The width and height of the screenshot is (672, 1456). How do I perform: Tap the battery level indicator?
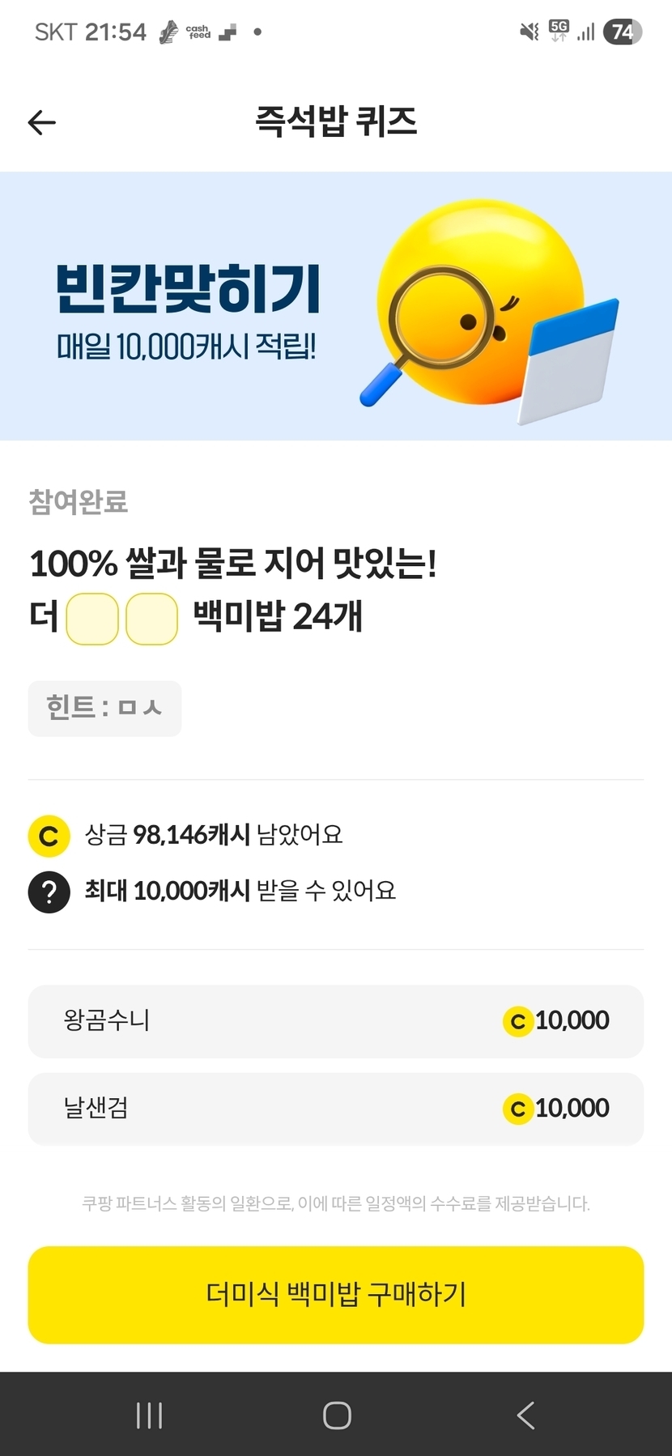pos(622,32)
